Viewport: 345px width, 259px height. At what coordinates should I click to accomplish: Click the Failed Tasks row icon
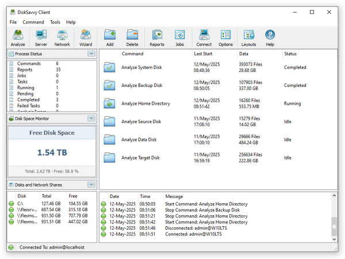[11, 106]
